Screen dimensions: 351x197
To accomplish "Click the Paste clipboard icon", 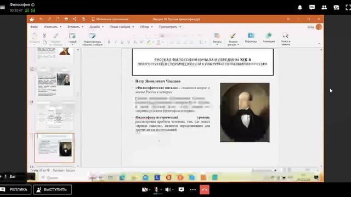I will 35,36.
